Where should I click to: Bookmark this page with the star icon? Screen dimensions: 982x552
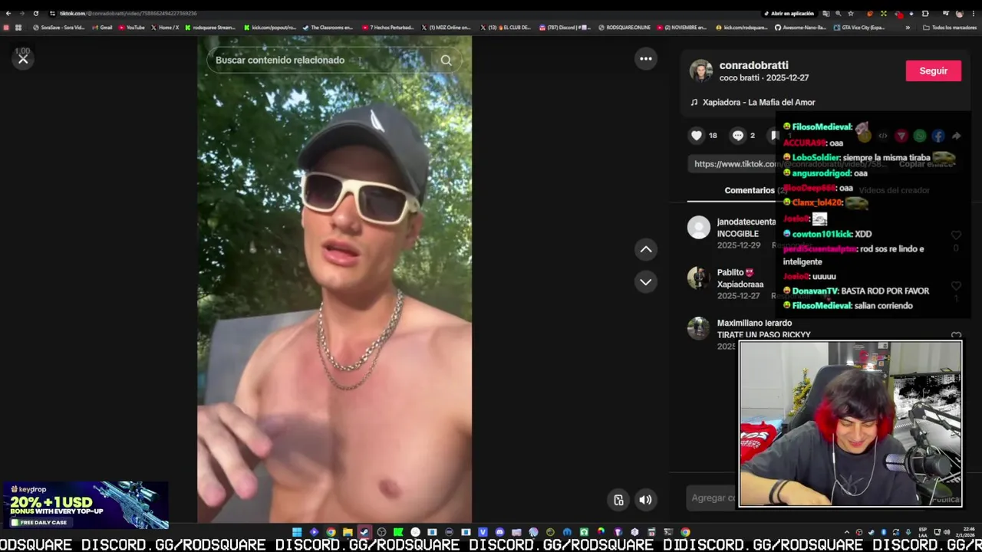click(851, 13)
